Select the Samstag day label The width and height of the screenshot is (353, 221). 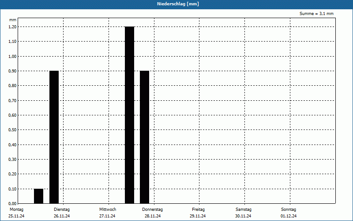[x=244, y=210]
